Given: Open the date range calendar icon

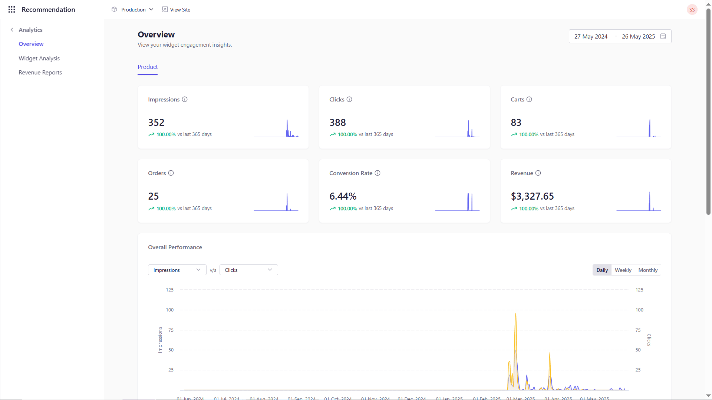Looking at the screenshot, I should (663, 36).
